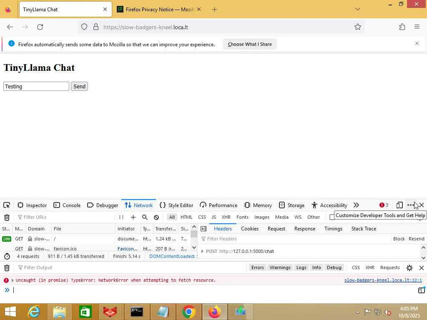Open request blocking panel icon
This screenshot has width=427, height=320.
click(156, 217)
